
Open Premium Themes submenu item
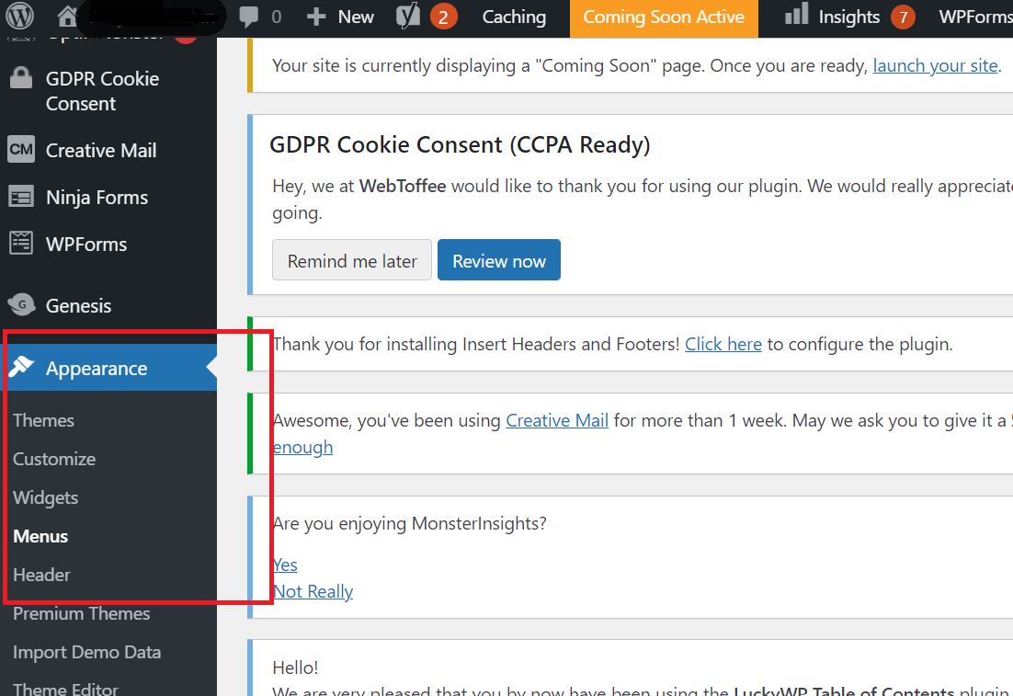point(82,613)
